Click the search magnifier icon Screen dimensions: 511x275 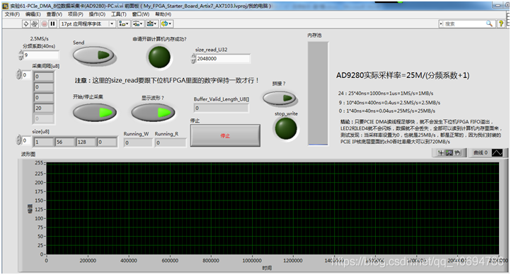pyautogui.click(x=489, y=23)
